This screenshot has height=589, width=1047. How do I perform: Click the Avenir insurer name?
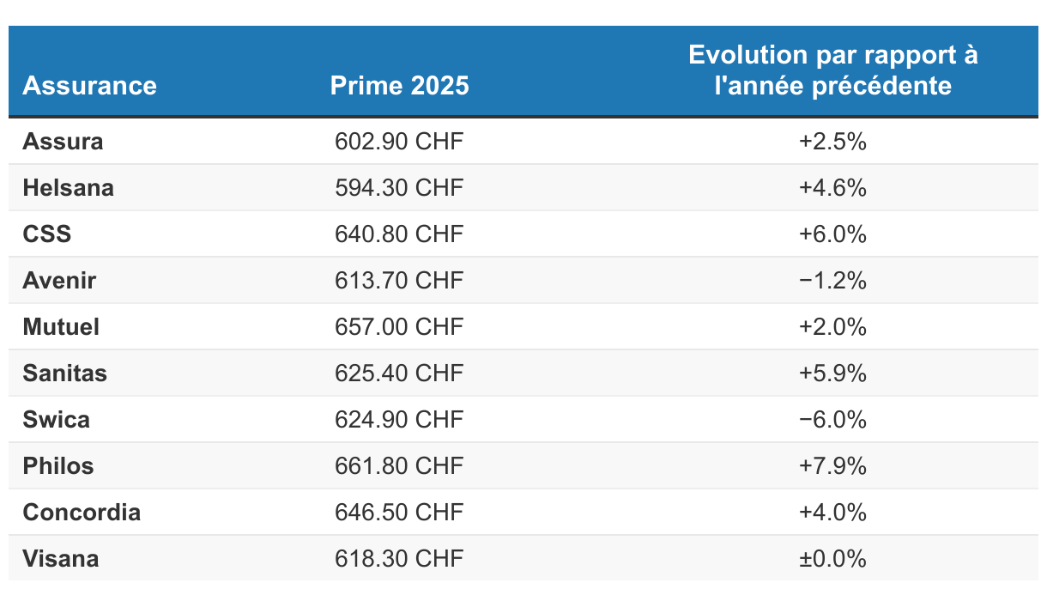tap(59, 281)
